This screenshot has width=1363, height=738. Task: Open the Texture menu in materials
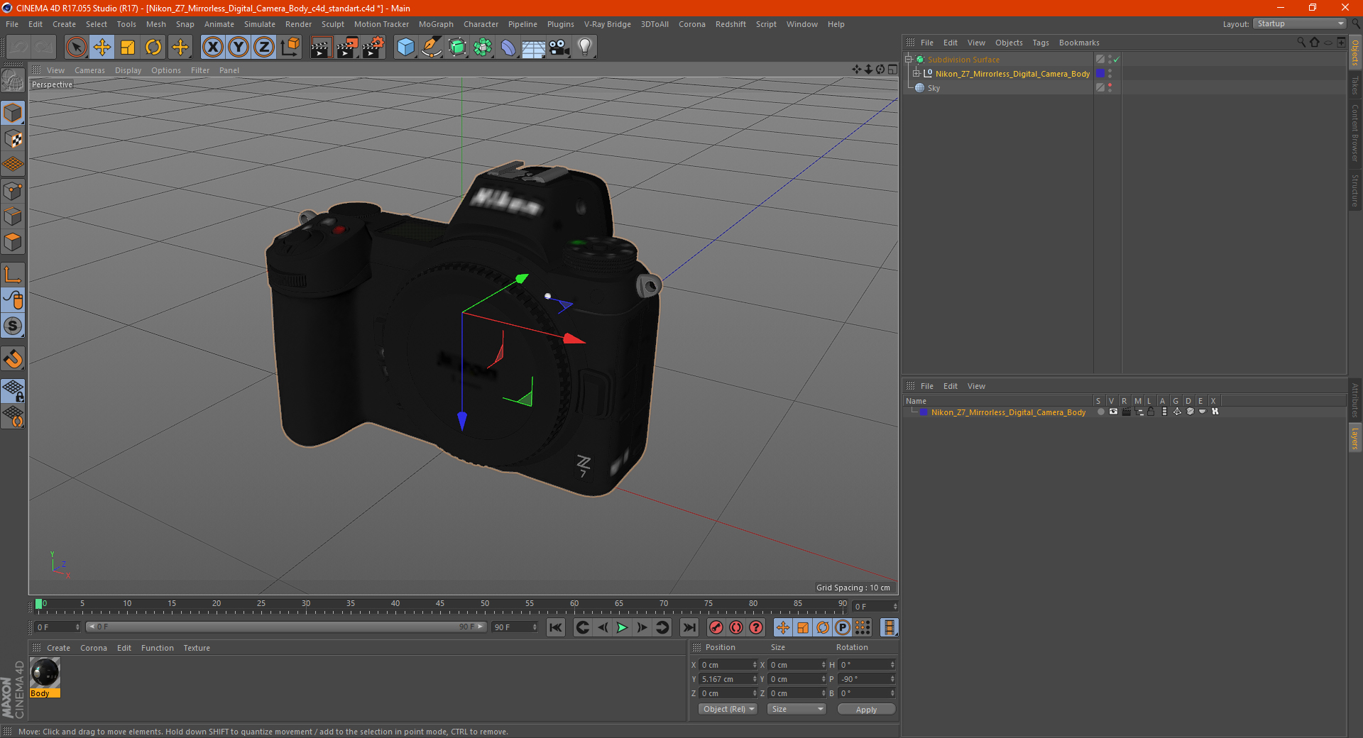(x=197, y=648)
